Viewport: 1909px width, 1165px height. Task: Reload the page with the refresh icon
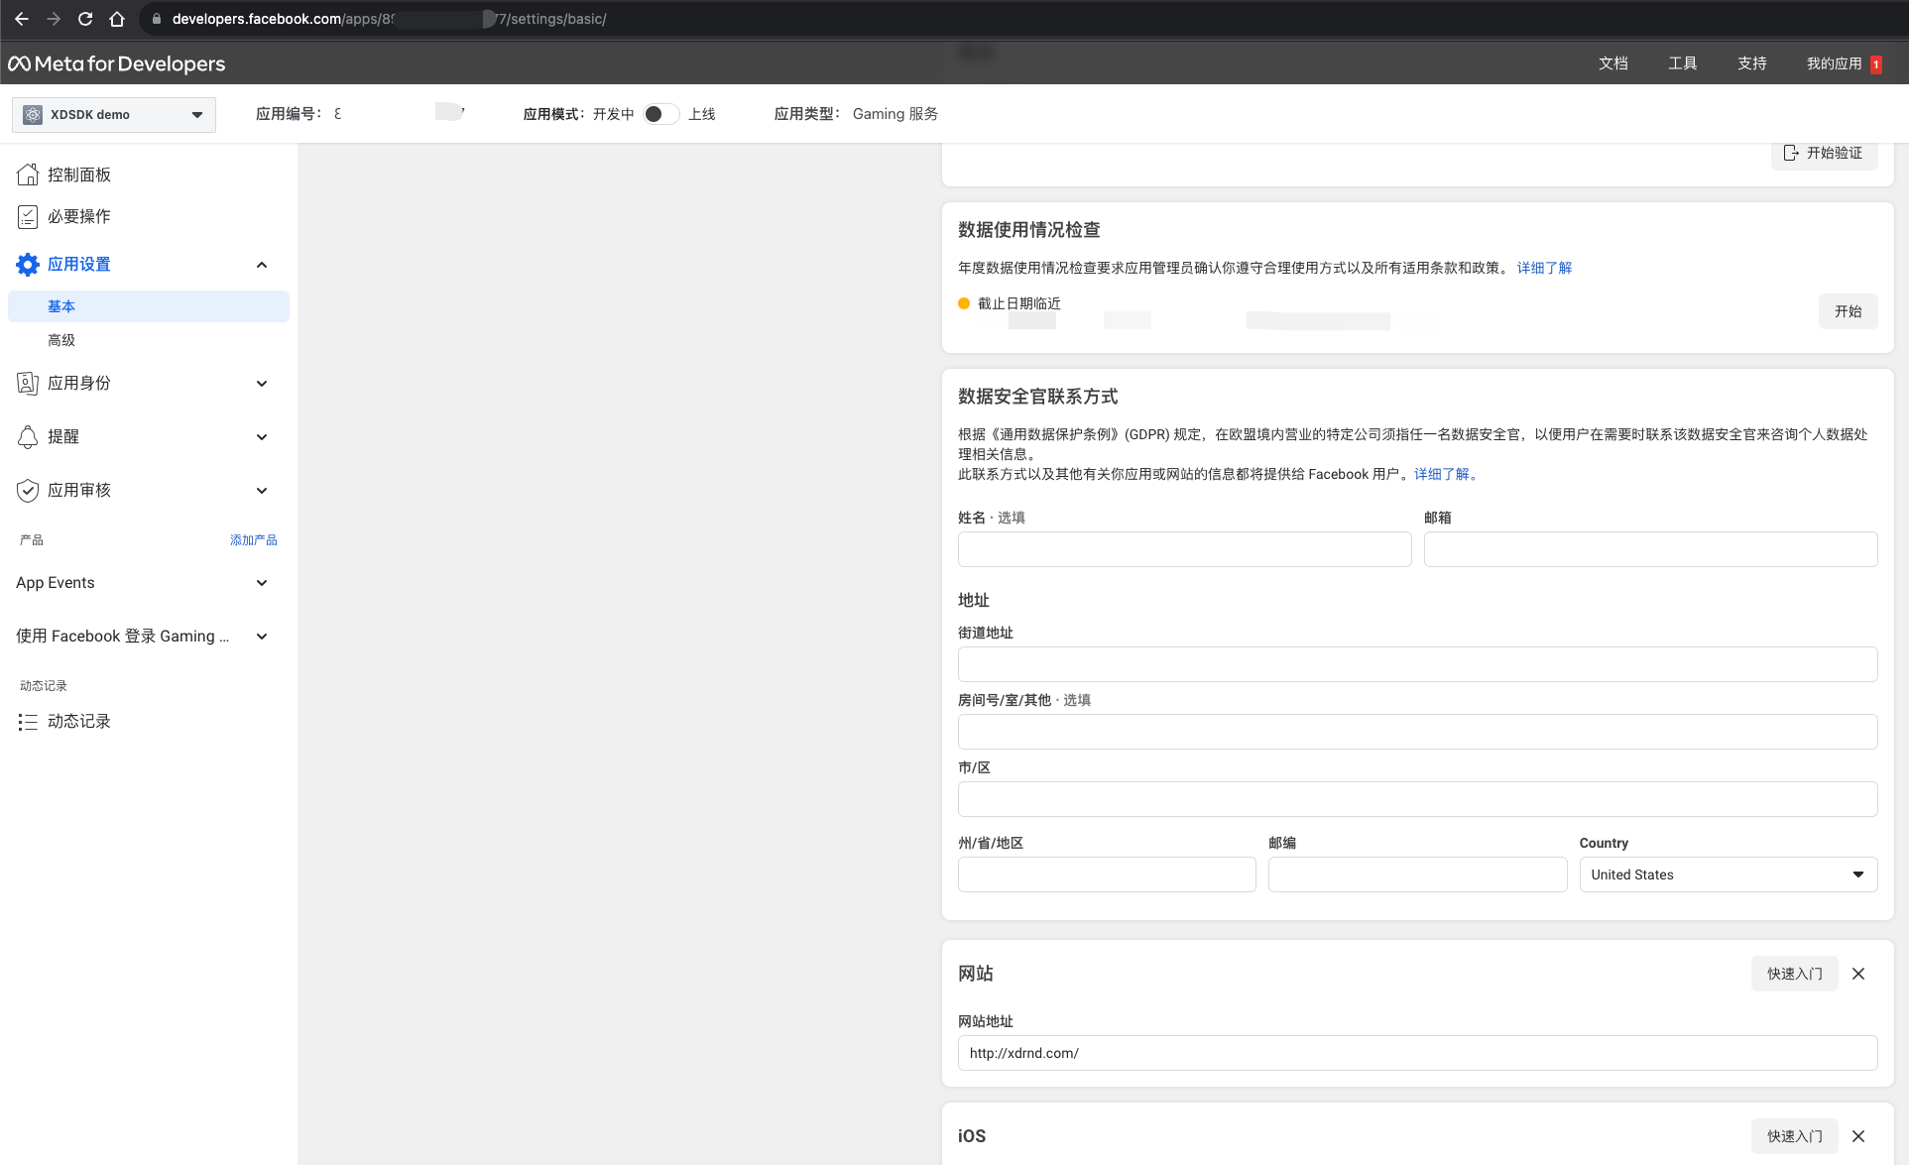coord(85,19)
